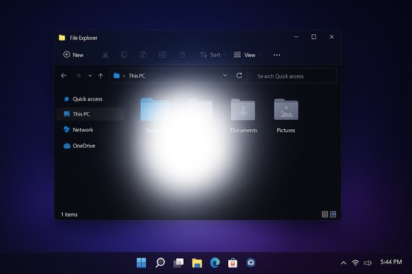
Task: Open Microsoft Store from taskbar
Action: coord(232,263)
